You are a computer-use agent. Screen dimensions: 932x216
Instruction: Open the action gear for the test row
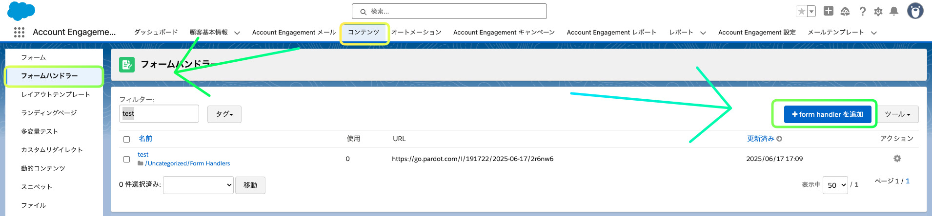click(x=897, y=159)
